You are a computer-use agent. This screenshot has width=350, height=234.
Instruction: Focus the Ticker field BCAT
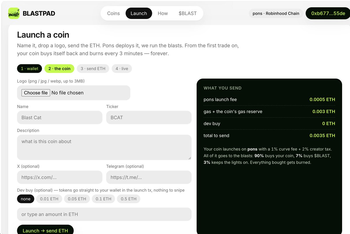click(149, 117)
